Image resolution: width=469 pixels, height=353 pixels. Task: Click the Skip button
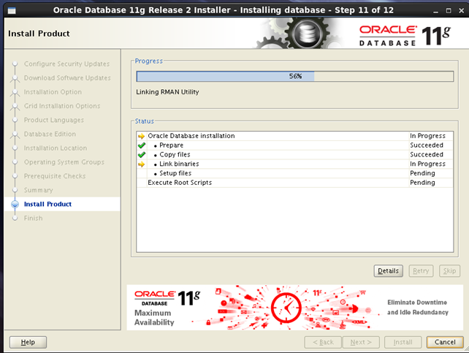coord(449,270)
